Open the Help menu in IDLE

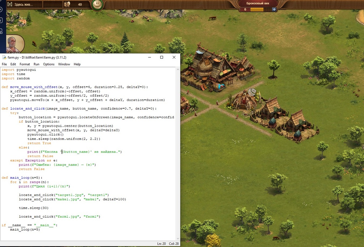point(77,64)
